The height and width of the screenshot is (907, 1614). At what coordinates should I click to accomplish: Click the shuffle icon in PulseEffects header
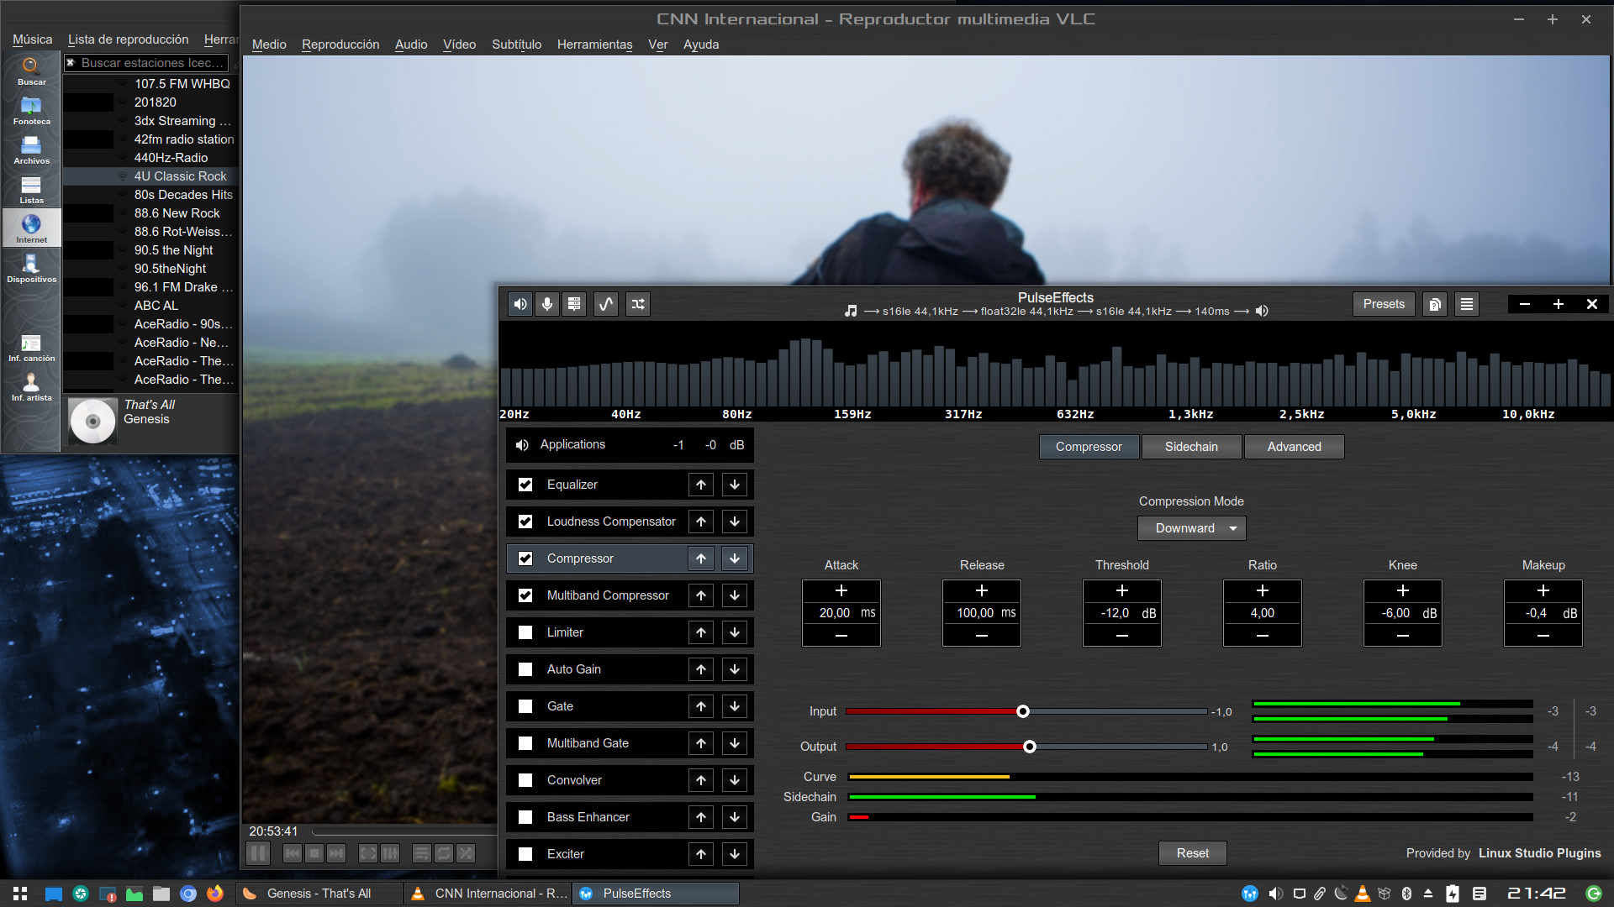[638, 304]
